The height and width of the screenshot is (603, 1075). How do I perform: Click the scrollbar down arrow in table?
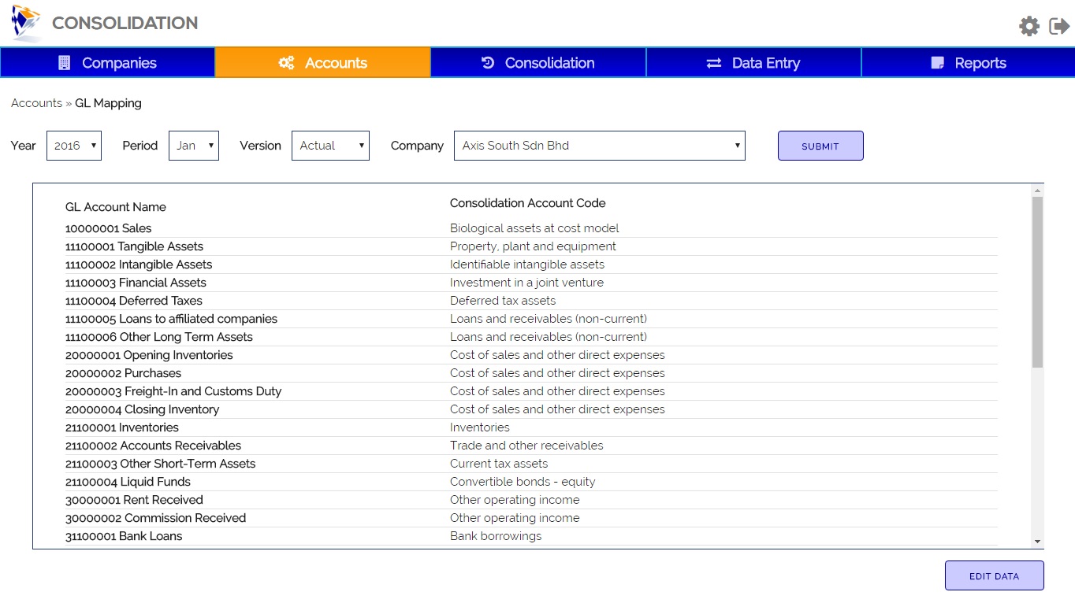1037,542
